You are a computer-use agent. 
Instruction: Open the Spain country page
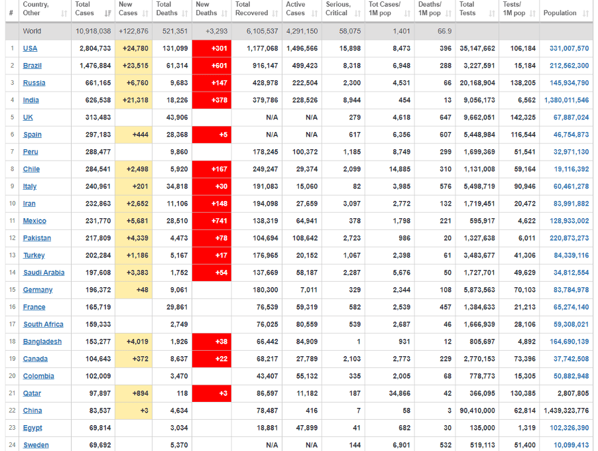pos(32,135)
